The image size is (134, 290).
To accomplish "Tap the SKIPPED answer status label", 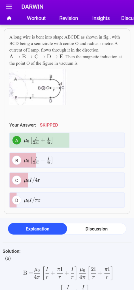I will coord(49,125).
